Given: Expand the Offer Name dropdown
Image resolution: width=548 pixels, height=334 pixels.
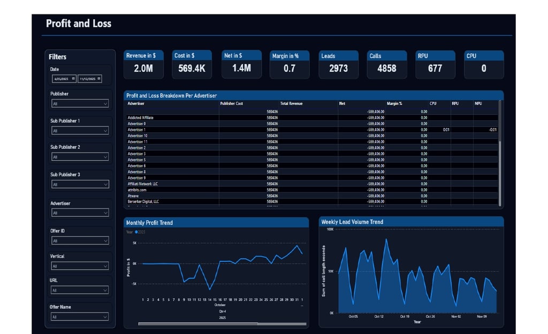Looking at the screenshot, I should click(x=80, y=316).
